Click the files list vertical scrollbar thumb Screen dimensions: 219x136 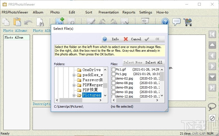pyautogui.click(x=162, y=76)
